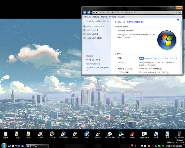Click the Back arrow in System window
185x148 pixels.
85,13
